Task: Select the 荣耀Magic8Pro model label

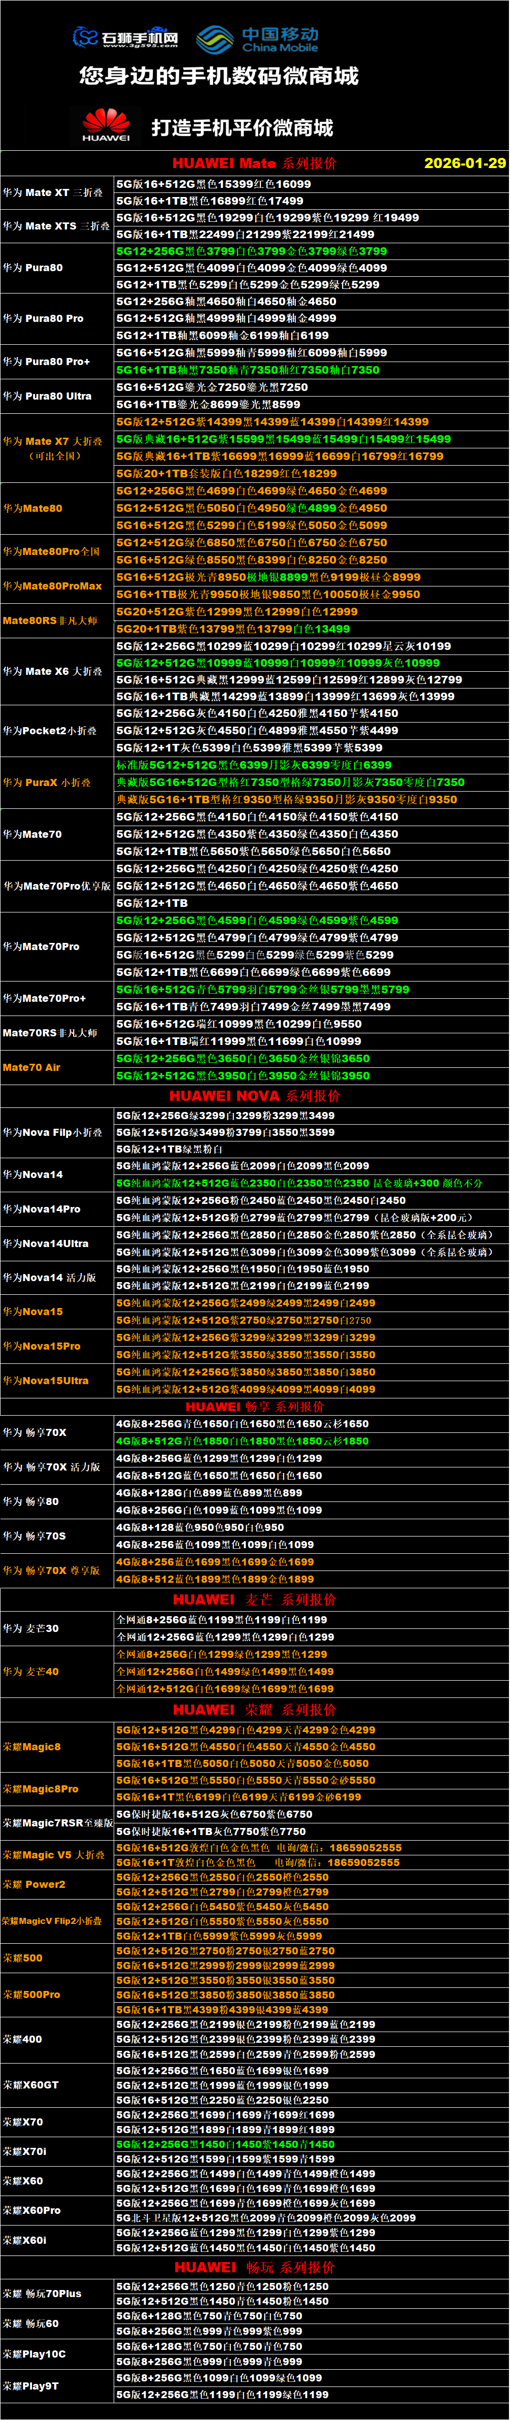Action: (41, 1790)
